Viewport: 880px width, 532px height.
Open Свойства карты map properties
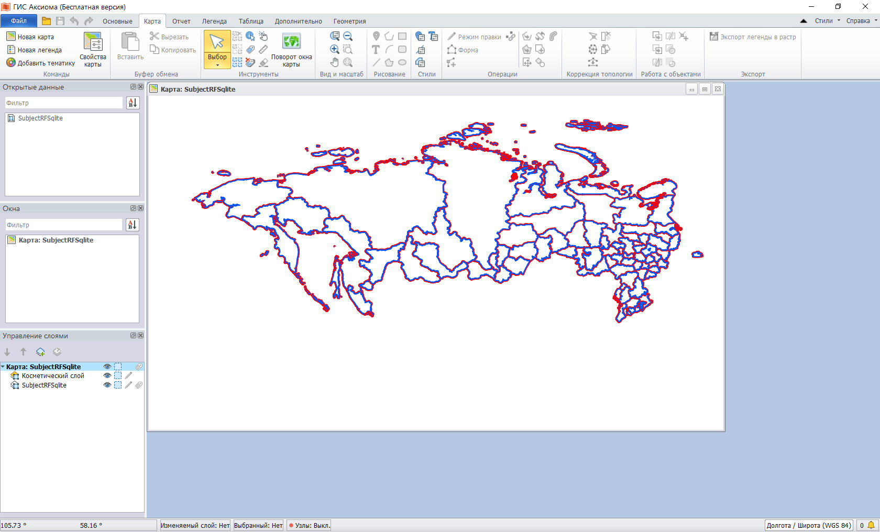pos(93,49)
